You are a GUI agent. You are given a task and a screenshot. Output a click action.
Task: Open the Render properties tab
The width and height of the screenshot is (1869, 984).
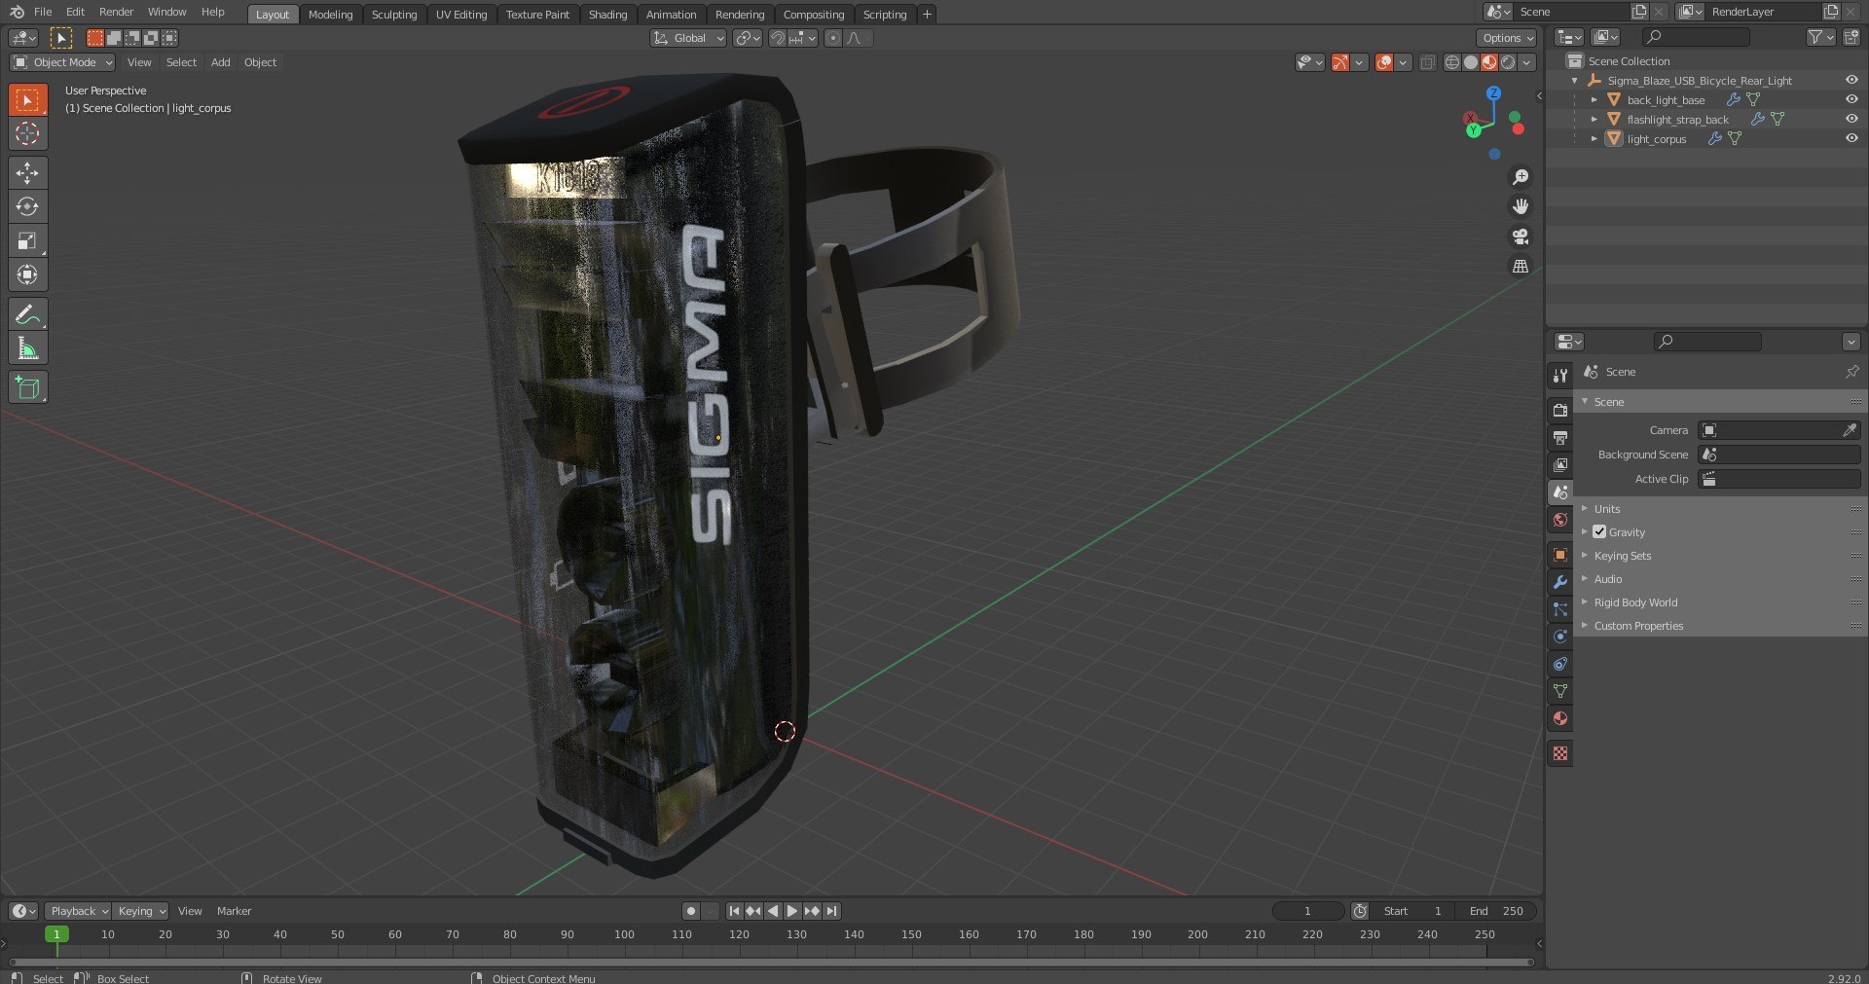coord(1560,411)
